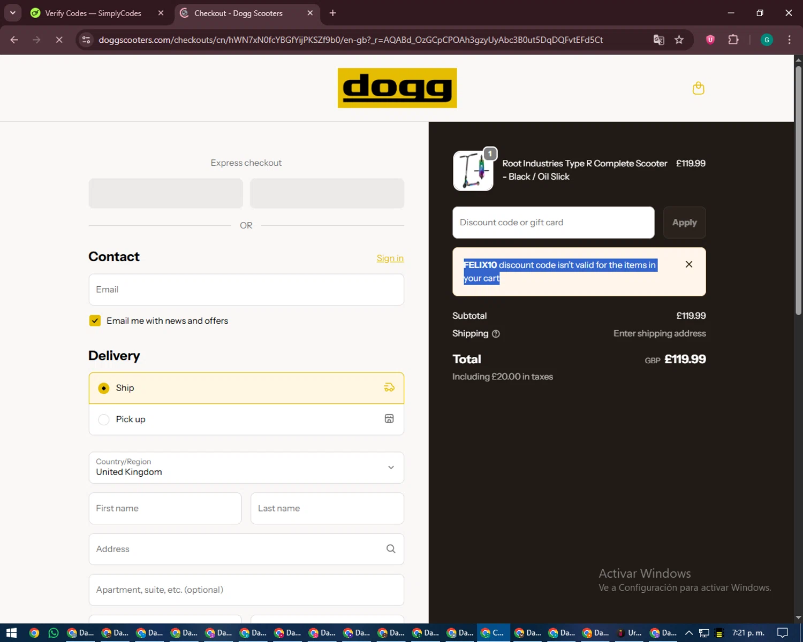Bookmark this page with star icon
The width and height of the screenshot is (803, 642).
[679, 40]
